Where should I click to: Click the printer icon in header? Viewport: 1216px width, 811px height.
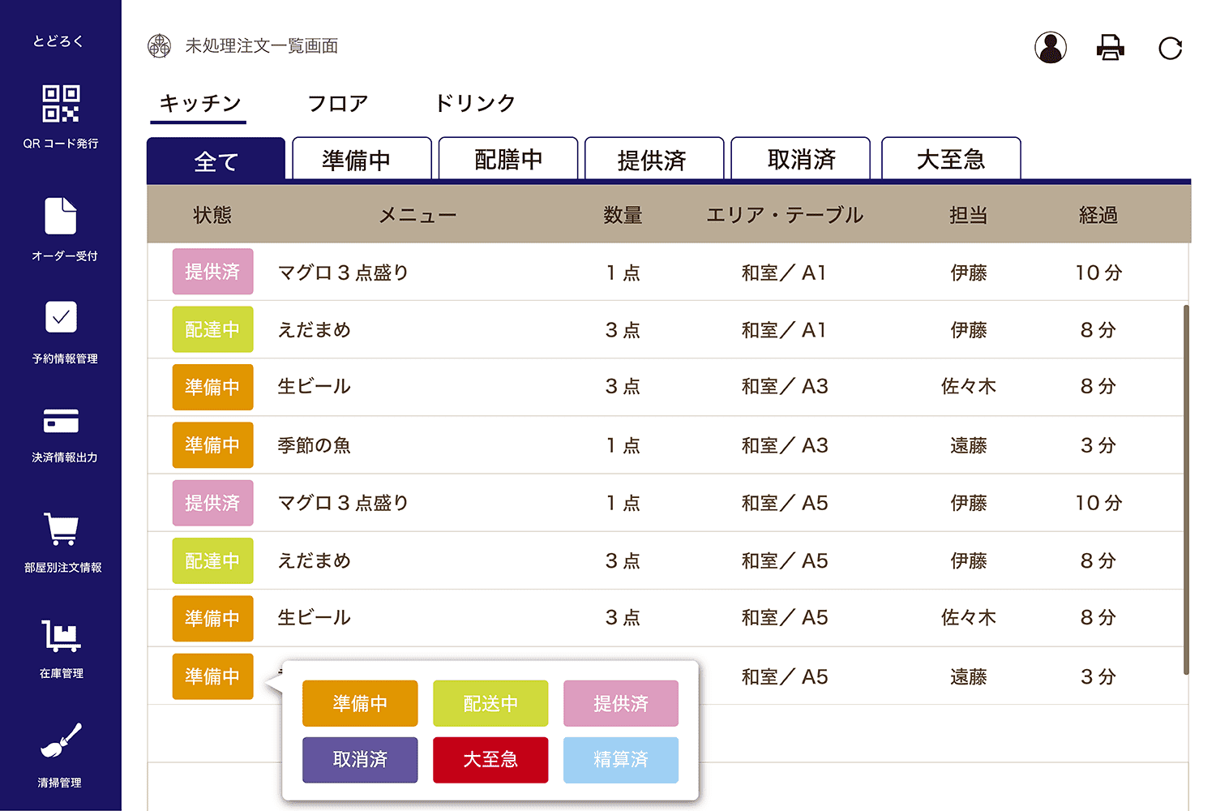pos(1110,48)
